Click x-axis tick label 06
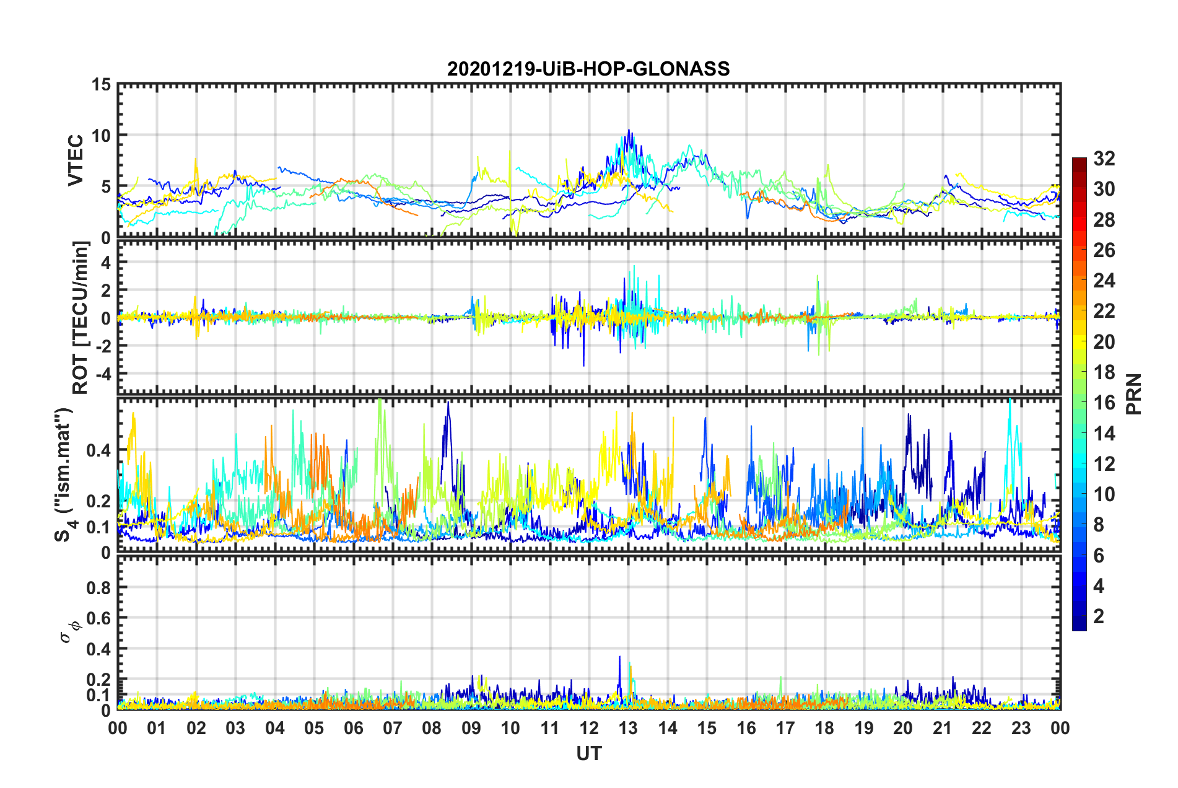Screen dimensions: 1178x788 point(354,728)
